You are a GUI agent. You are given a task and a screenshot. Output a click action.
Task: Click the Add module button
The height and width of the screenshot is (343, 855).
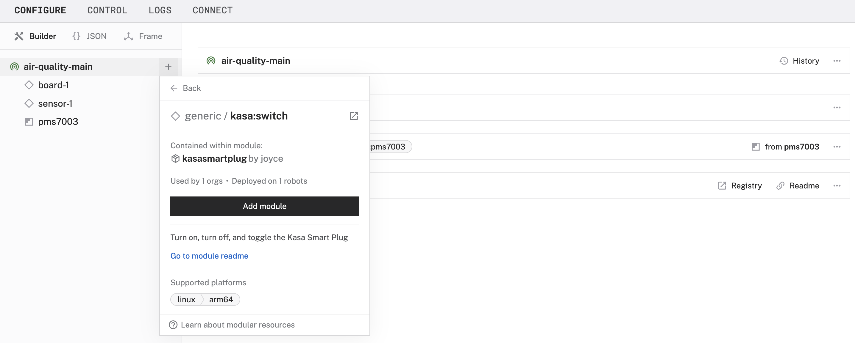[x=265, y=206]
